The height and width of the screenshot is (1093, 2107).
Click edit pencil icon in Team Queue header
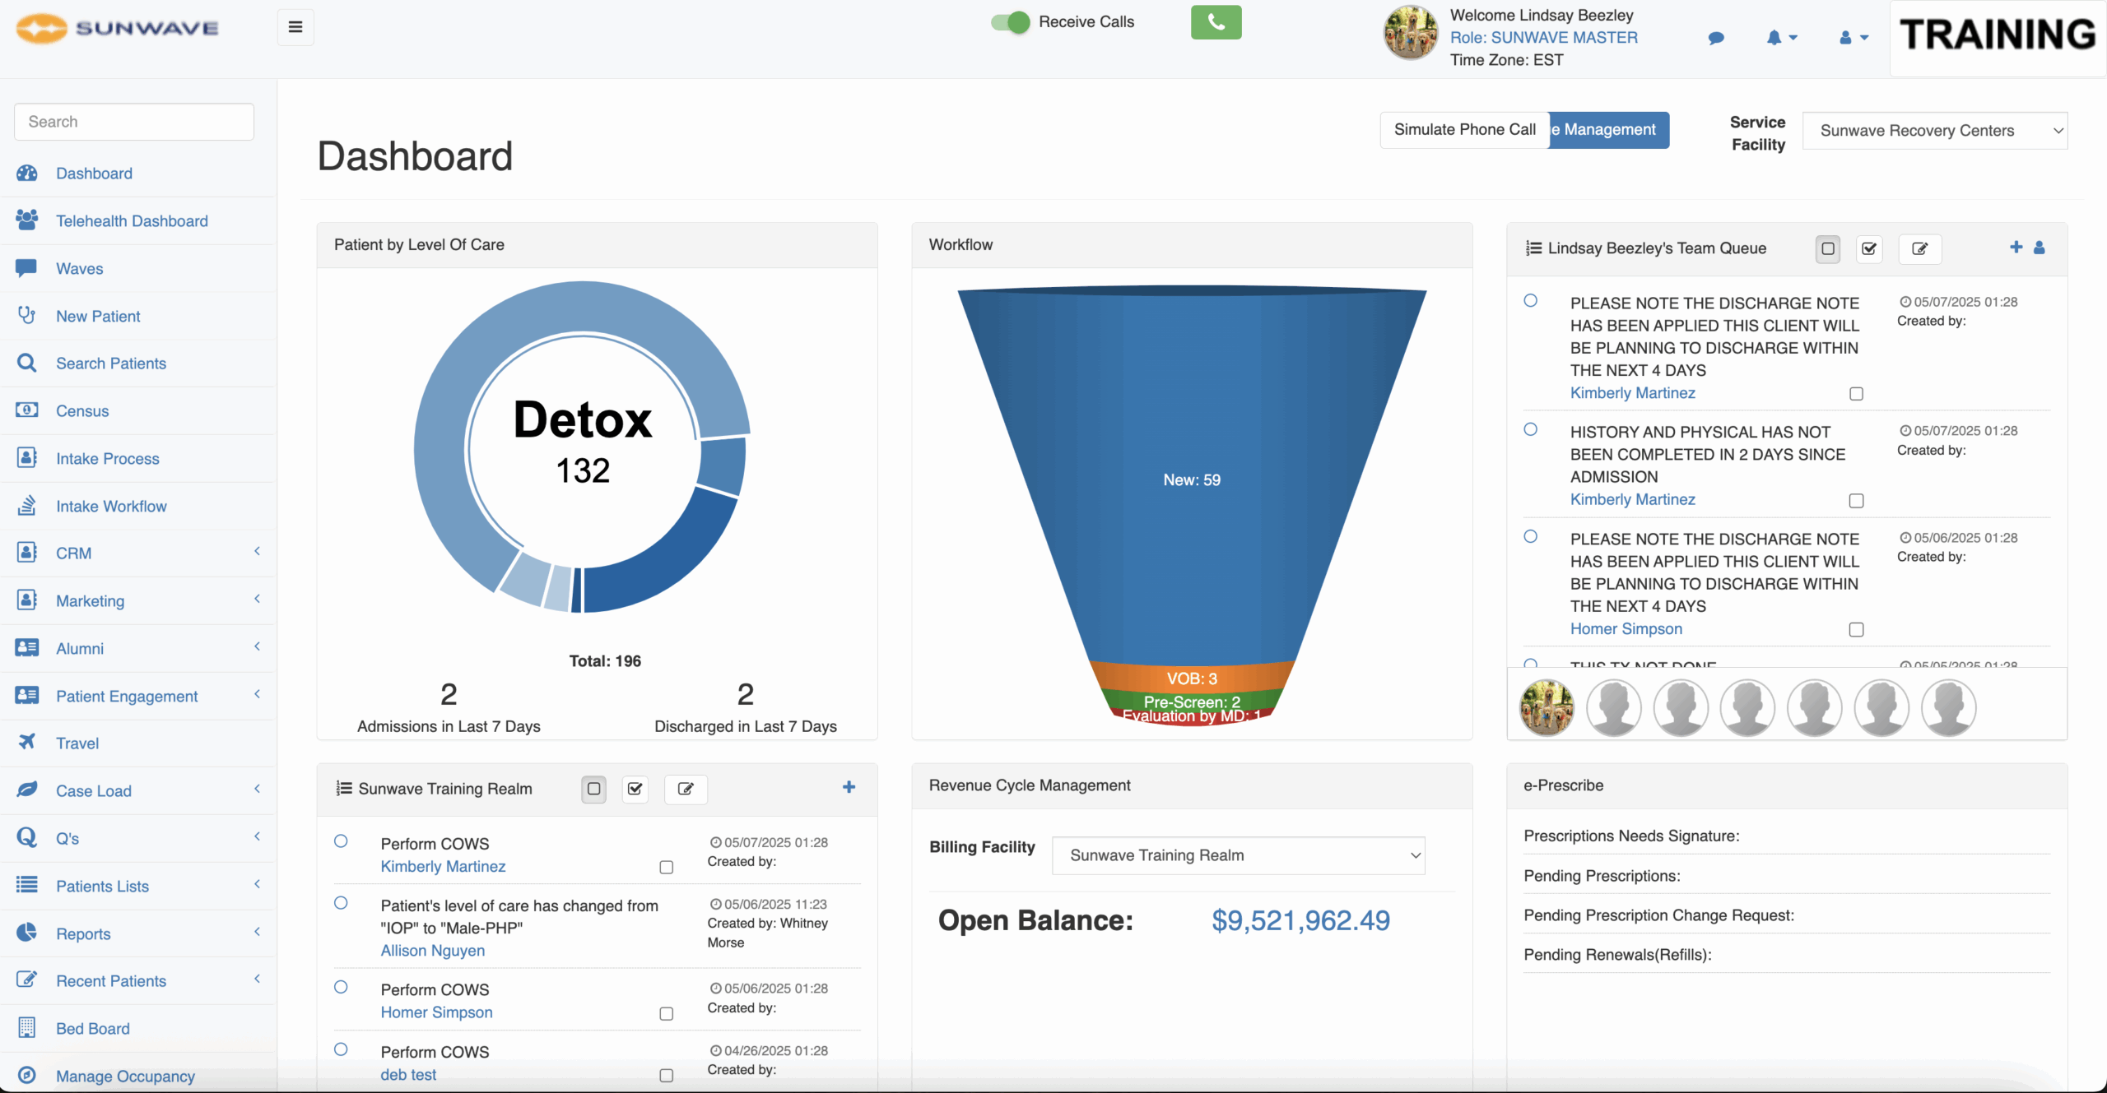(1919, 248)
